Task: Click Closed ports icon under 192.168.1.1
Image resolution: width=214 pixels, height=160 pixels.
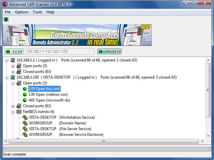Action: point(19,72)
